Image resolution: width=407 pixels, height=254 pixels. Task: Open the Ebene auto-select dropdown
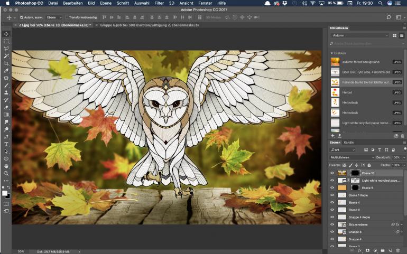click(54, 17)
